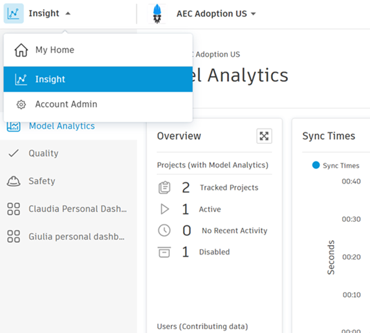This screenshot has width=370, height=333.
Task: Expand the Overview card to fullscreen
Action: click(x=264, y=136)
